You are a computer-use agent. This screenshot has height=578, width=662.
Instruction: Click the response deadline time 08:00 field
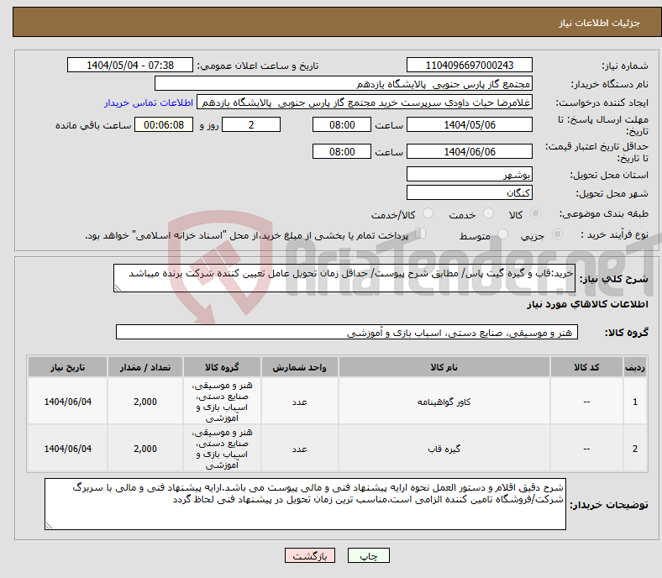(x=342, y=124)
